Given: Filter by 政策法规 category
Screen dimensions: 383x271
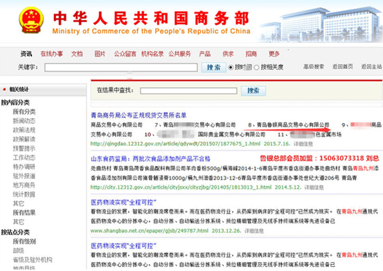Looking at the screenshot, I should pyautogui.click(x=24, y=130).
